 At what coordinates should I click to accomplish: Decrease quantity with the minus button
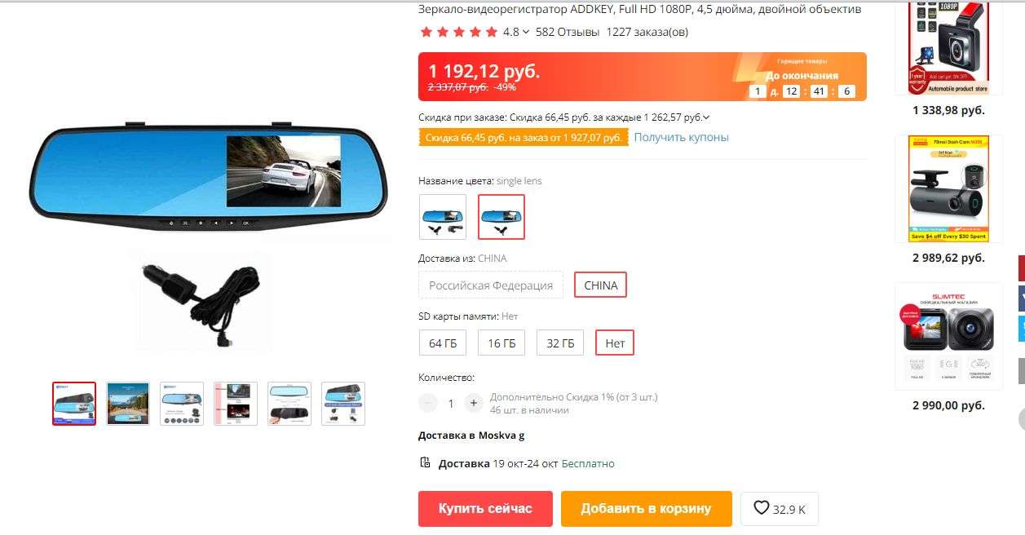click(428, 403)
